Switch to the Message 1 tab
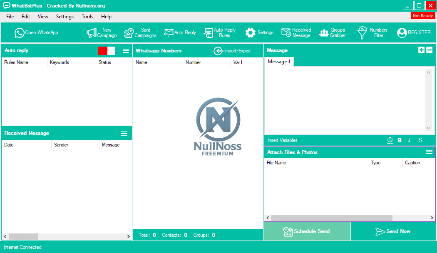Screen dimensions: 437x253 click(x=278, y=61)
